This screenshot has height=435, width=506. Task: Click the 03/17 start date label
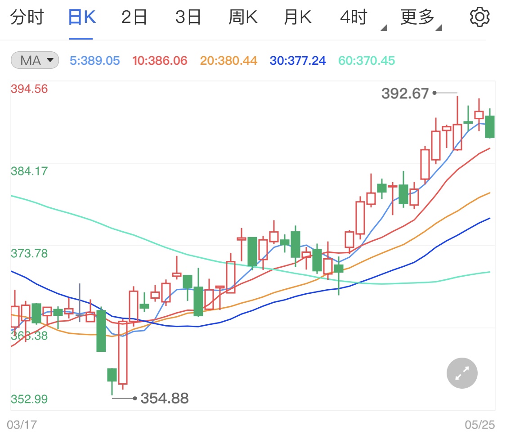(x=22, y=425)
